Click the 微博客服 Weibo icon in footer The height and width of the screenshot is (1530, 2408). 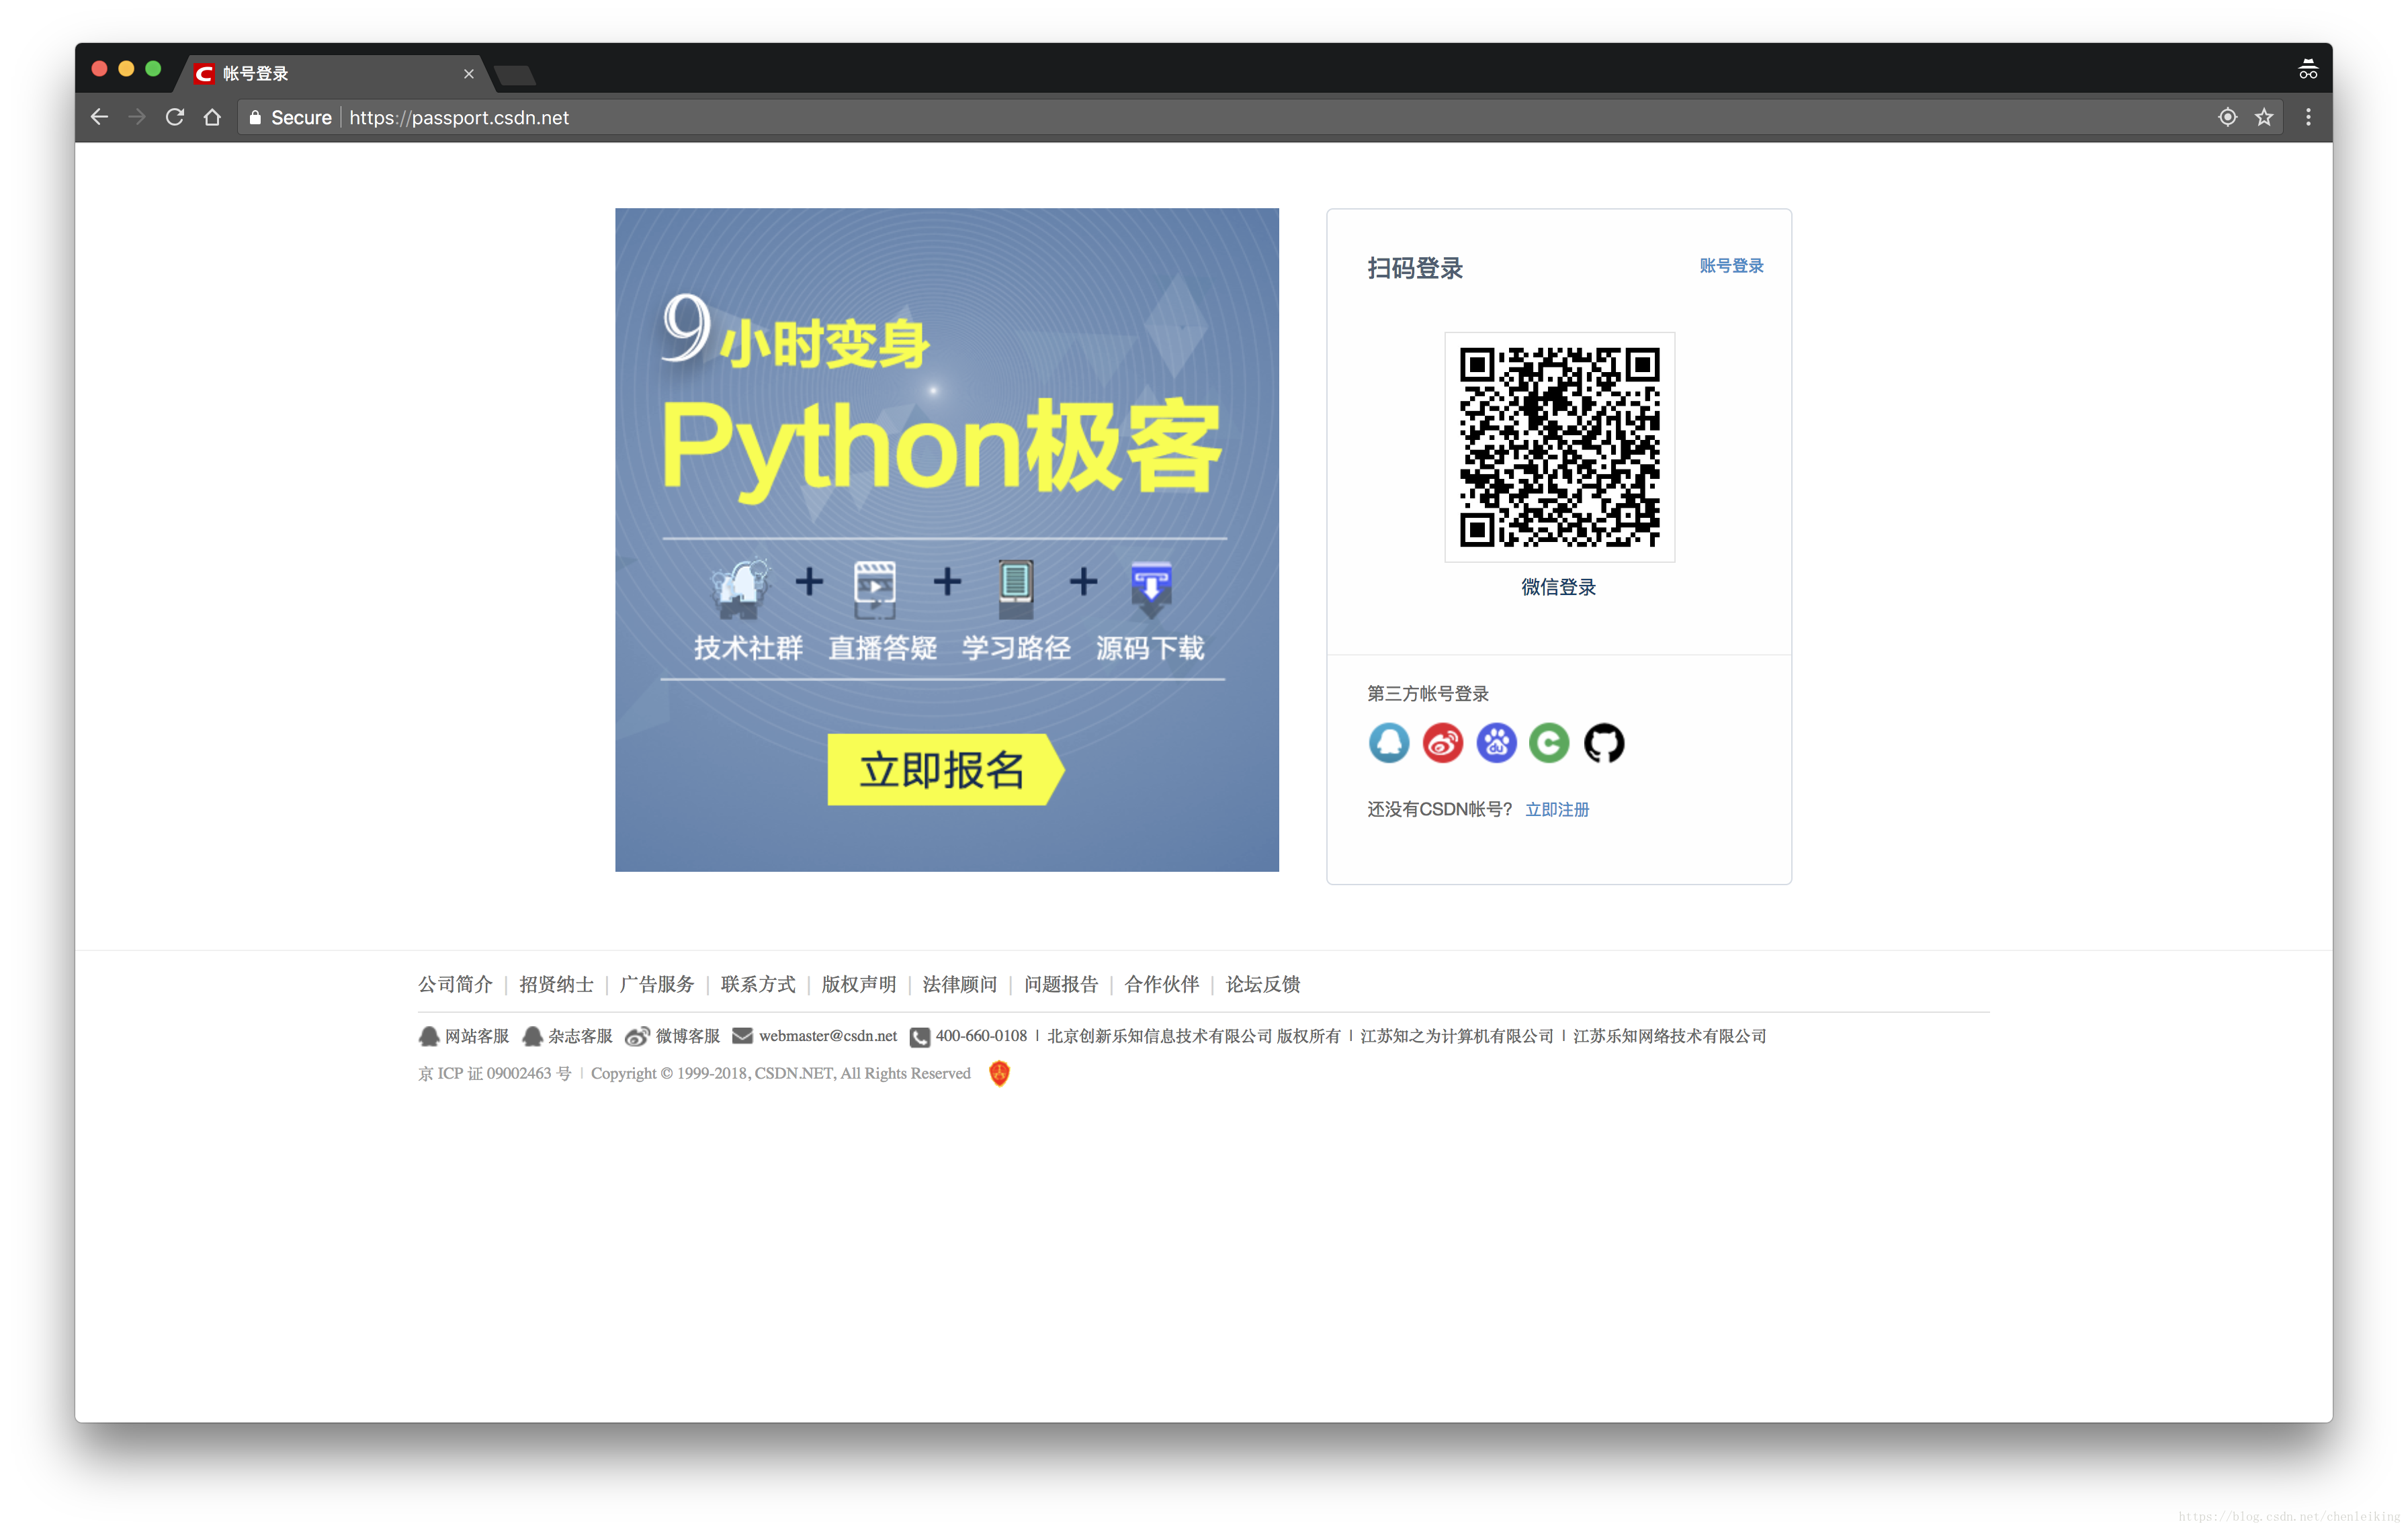pyautogui.click(x=637, y=1036)
